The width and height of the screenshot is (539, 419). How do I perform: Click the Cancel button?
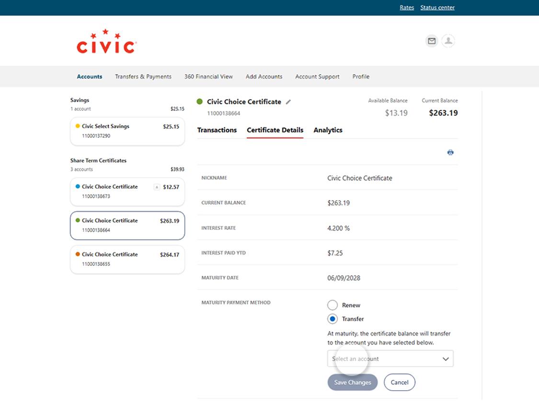[x=399, y=382]
